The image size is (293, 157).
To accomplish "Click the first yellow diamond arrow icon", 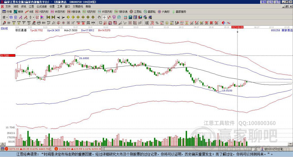I will click(68, 17).
